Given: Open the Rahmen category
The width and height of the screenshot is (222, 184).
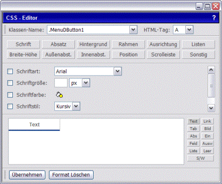Looking at the screenshot, I should [x=128, y=44].
